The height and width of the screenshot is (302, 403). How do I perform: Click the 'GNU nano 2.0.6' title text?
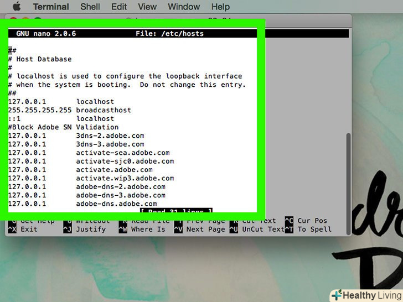point(46,33)
